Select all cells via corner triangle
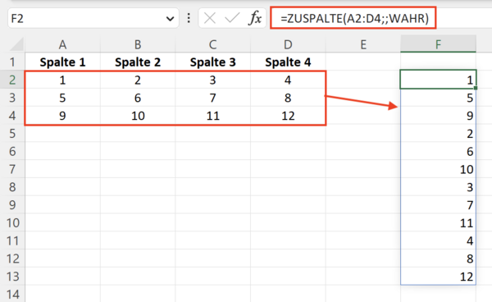Screen dimensions: 492x302 (x=16, y=44)
